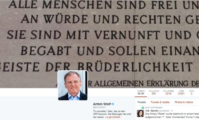Image resolution: width=199 pixels, height=120 pixels.
Task: Click the @smsteinitz handle in the tweet
Action: tap(164, 111)
